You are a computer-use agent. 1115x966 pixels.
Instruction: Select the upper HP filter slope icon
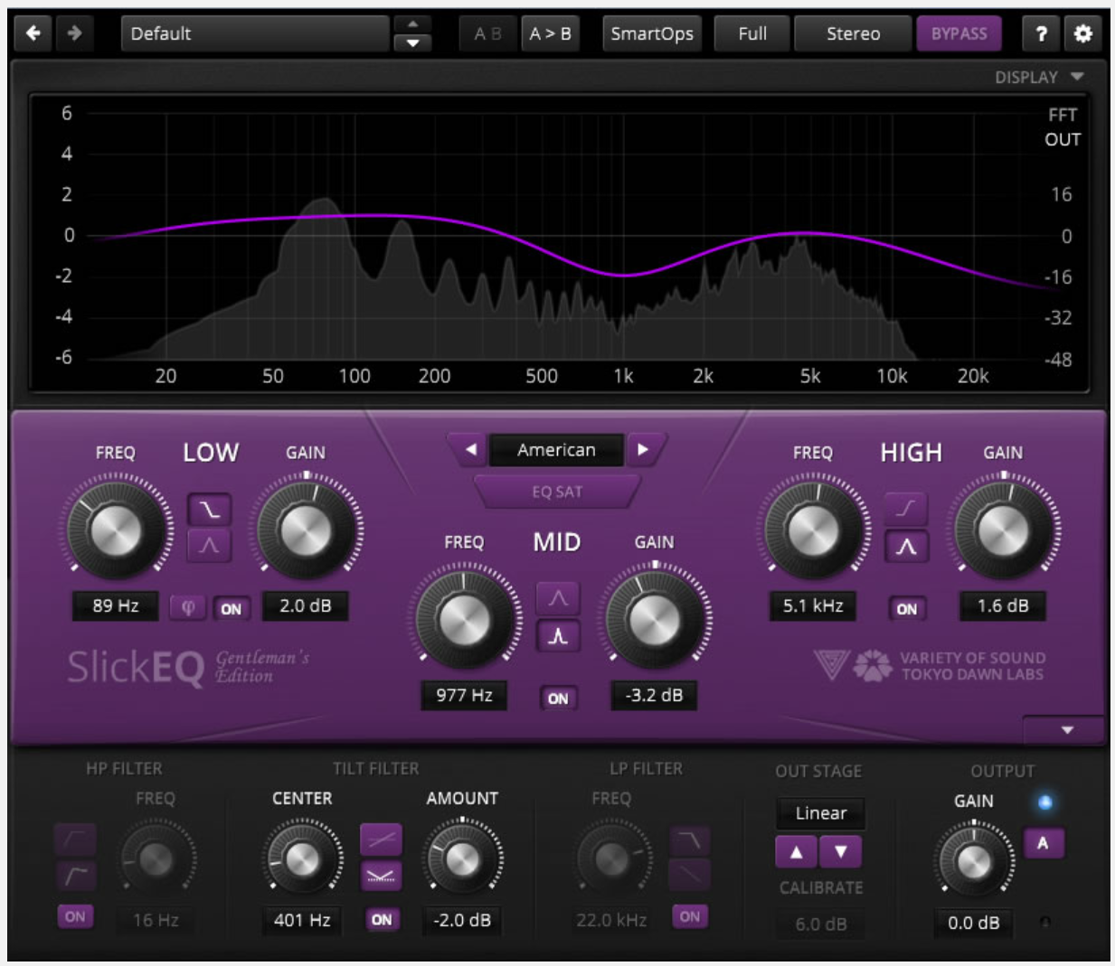tap(76, 839)
